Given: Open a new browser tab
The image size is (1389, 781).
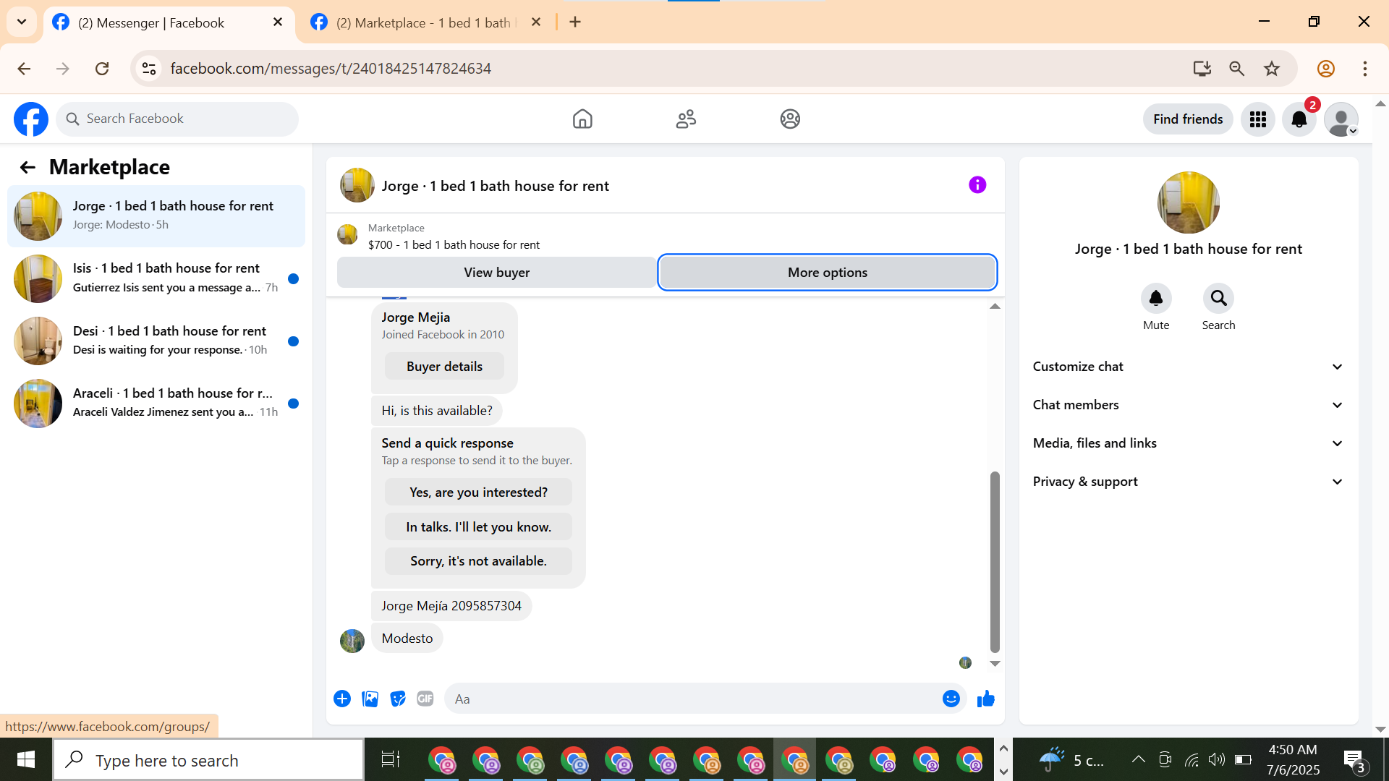Looking at the screenshot, I should (575, 22).
